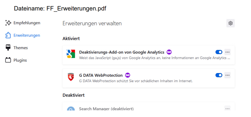The width and height of the screenshot is (251, 117).
Task: Click the G DATA red shield logo
Action: (x=71, y=77)
